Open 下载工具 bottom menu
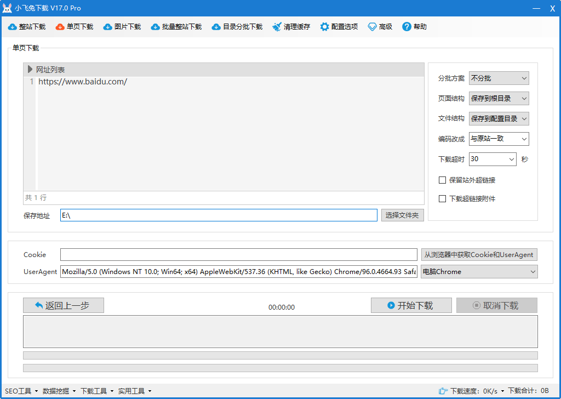The image size is (561, 399). (96, 391)
